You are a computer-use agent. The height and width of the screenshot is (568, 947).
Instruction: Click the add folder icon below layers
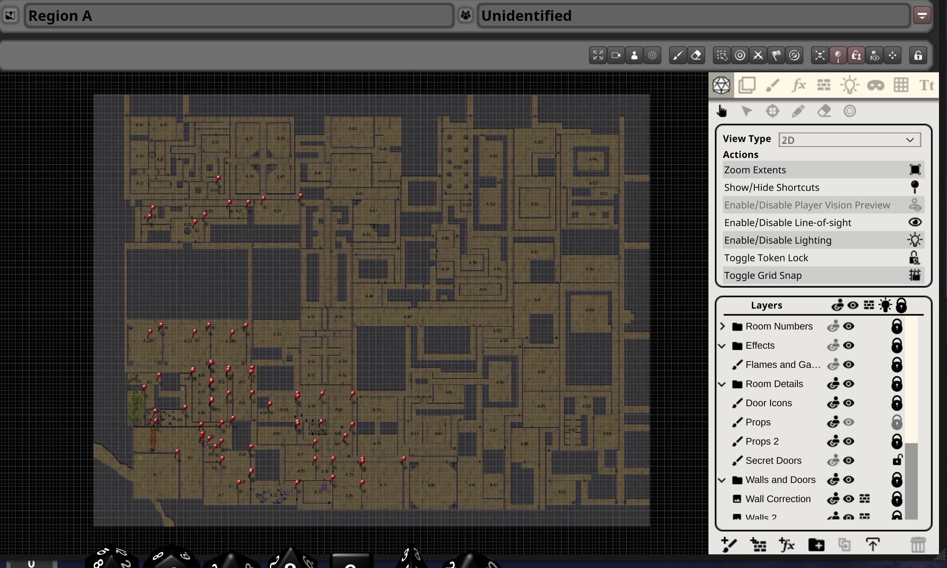[816, 545]
